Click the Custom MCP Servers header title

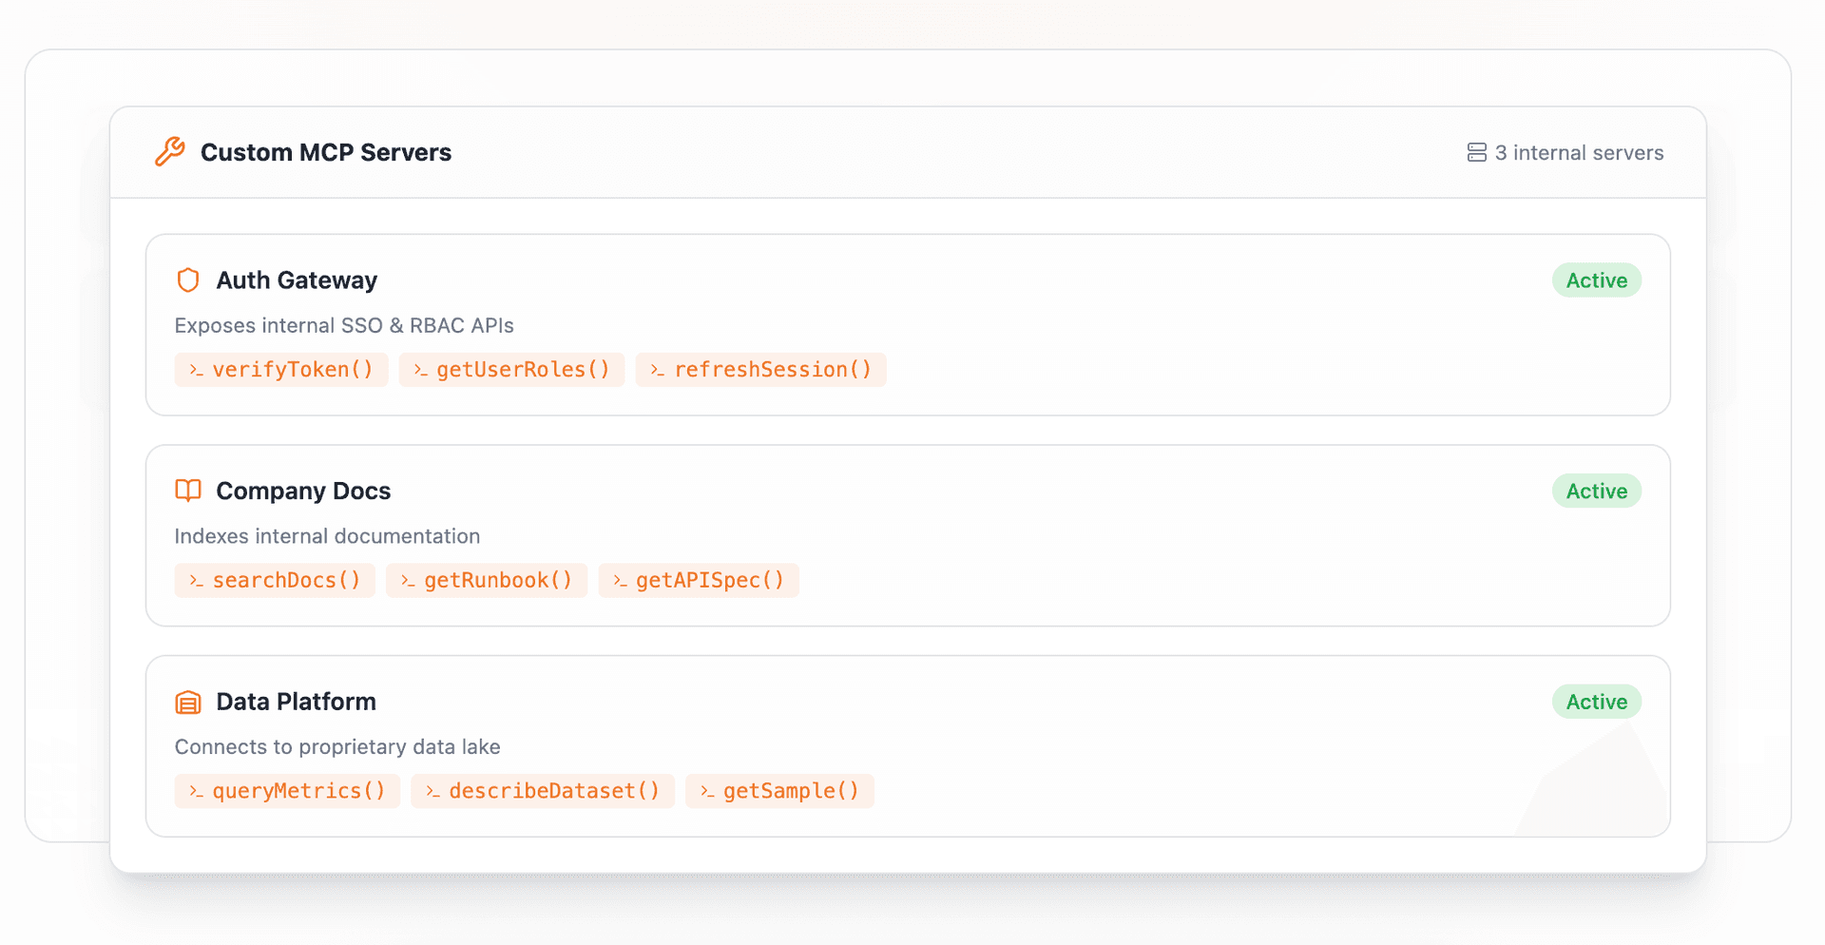(x=325, y=152)
